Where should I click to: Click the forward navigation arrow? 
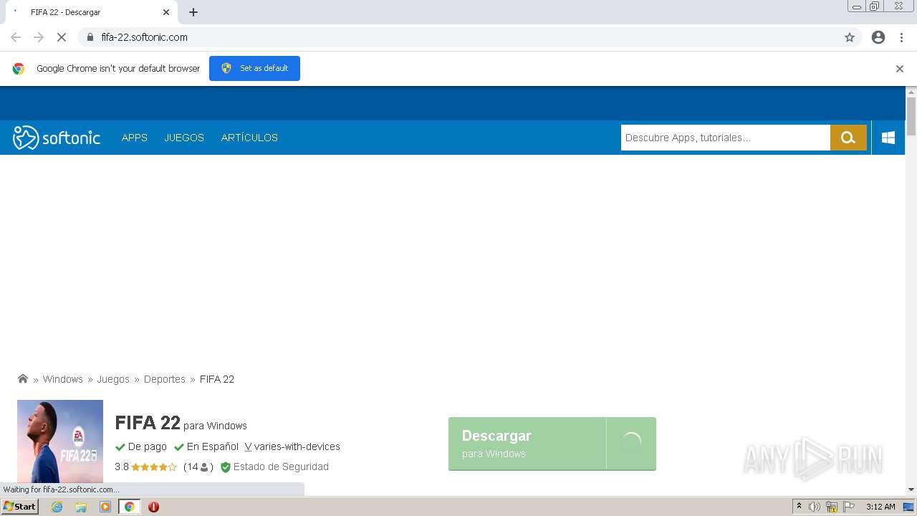pos(39,37)
